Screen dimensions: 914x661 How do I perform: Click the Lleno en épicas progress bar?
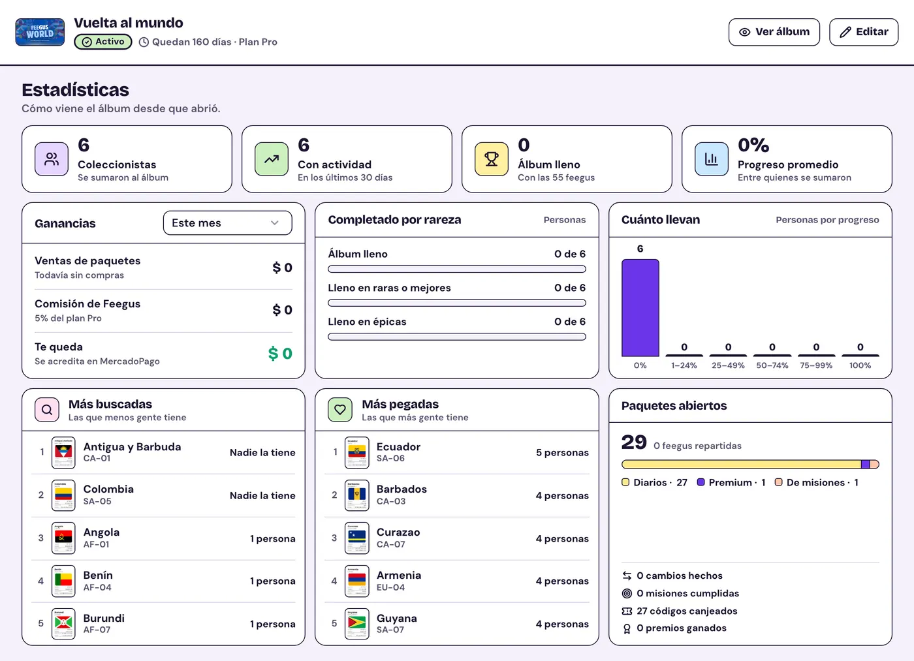457,337
